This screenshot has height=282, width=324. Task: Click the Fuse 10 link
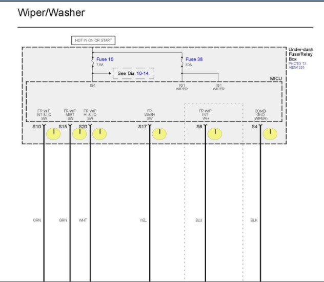click(105, 59)
